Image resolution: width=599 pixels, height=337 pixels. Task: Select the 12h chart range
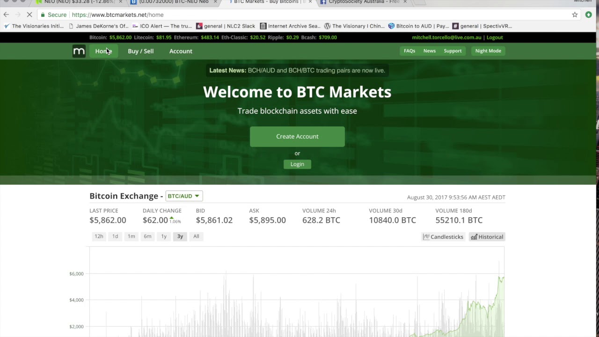[x=99, y=236]
